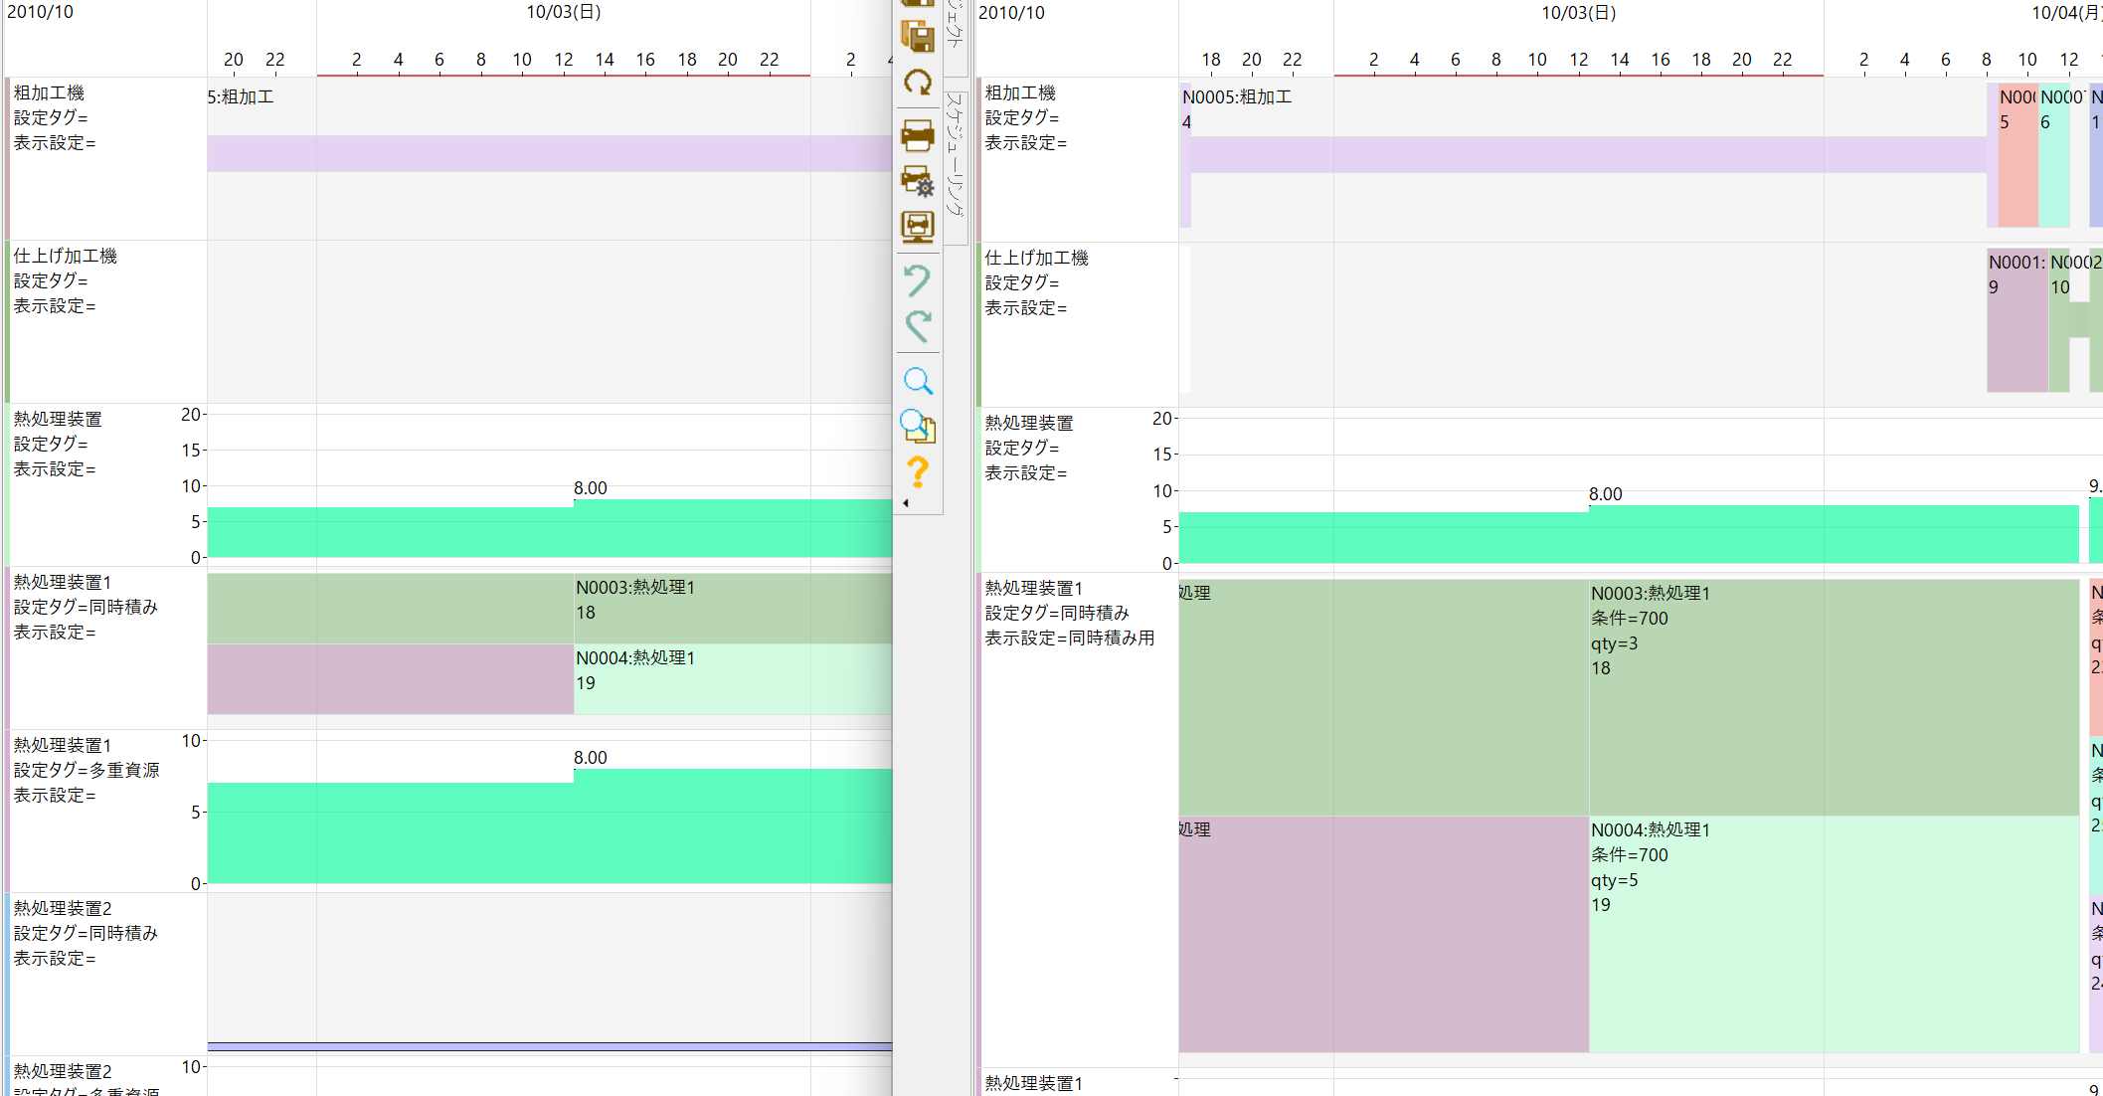
Task: Click the save all (stacked floppy disks) icon
Action: point(917,36)
